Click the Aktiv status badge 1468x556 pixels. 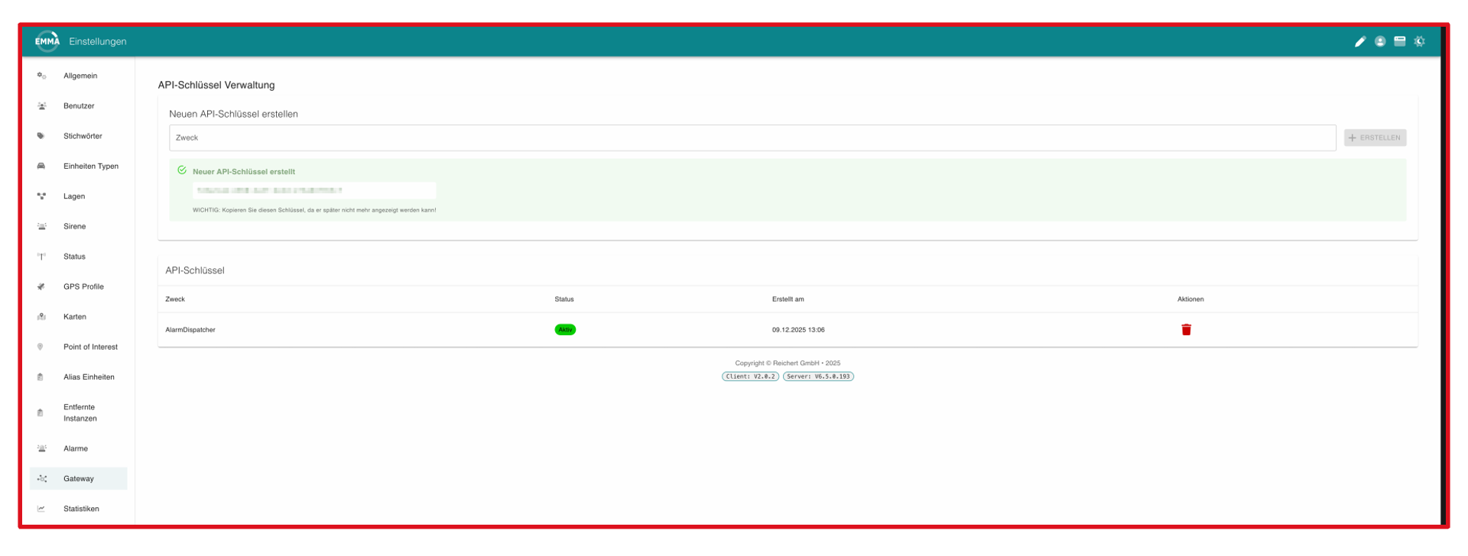565,330
